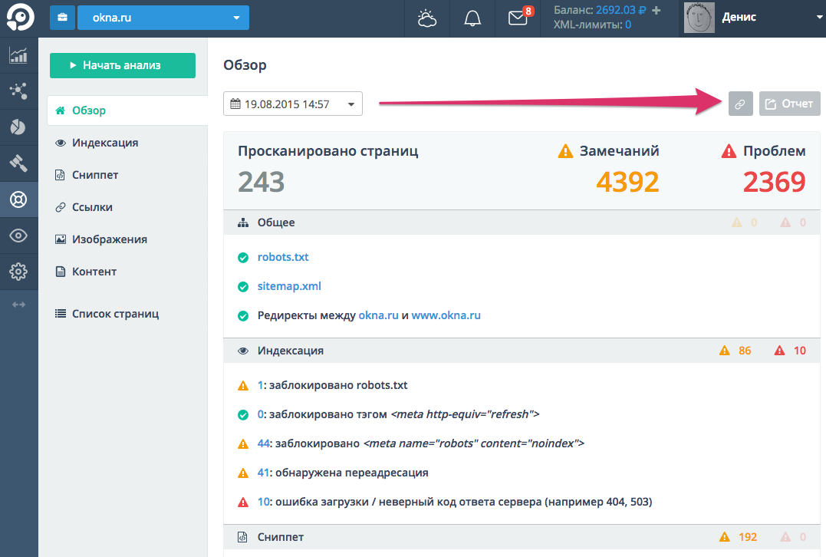The image size is (826, 557).
Task: Go to the Индексация menu item
Action: click(x=104, y=143)
